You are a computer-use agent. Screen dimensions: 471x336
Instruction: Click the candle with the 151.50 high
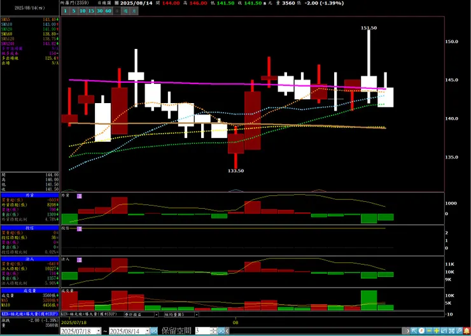pos(369,83)
